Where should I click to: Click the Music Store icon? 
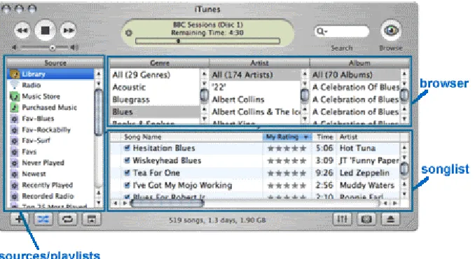click(14, 96)
